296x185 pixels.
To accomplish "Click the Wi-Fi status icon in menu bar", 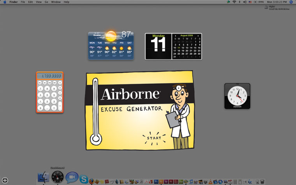I will click(234, 2).
